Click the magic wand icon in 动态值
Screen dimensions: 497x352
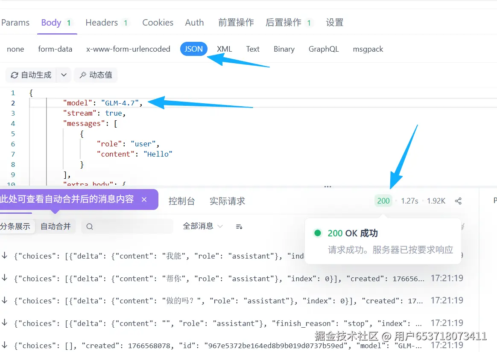[x=83, y=75]
